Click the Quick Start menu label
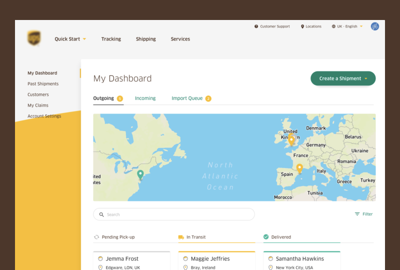This screenshot has width=400, height=270. click(67, 39)
